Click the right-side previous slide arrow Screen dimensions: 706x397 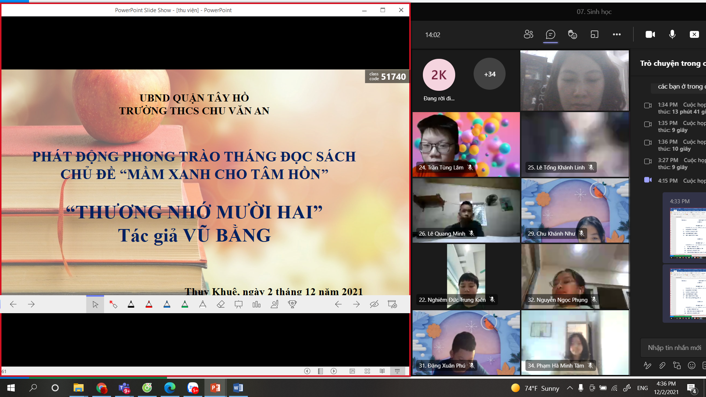[338, 304]
